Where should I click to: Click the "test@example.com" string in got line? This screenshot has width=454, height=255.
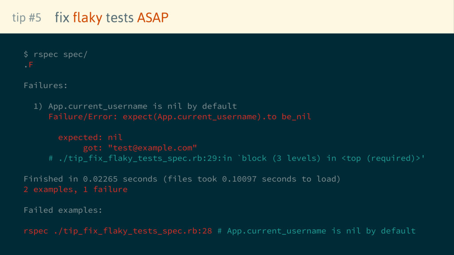(x=153, y=148)
